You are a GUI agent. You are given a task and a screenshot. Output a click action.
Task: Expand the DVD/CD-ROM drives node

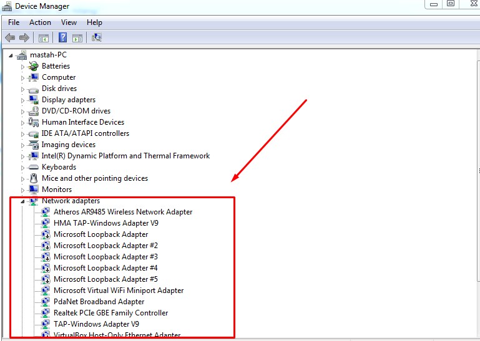point(22,112)
